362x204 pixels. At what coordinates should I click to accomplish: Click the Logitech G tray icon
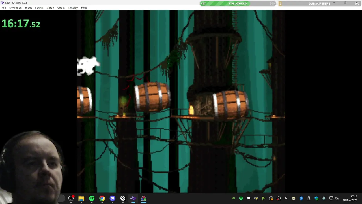[286, 198]
